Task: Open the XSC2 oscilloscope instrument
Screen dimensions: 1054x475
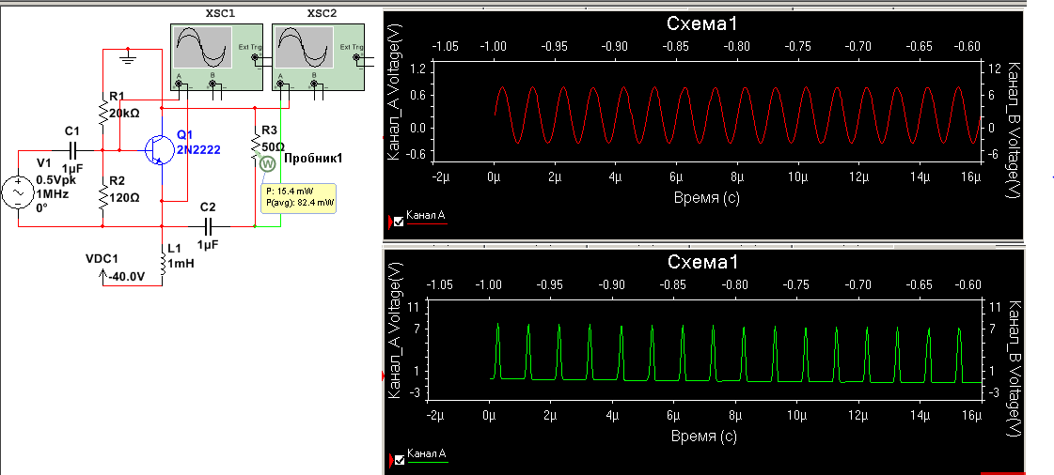Action: (303, 52)
